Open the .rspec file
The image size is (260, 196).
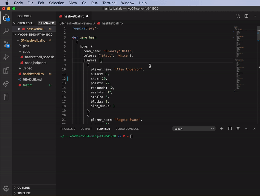[x=27, y=68]
